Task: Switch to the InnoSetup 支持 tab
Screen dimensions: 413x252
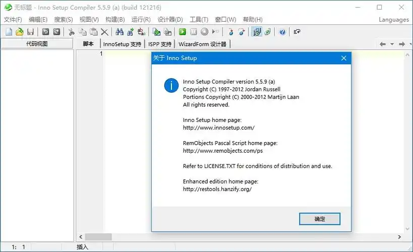Action: pos(122,44)
